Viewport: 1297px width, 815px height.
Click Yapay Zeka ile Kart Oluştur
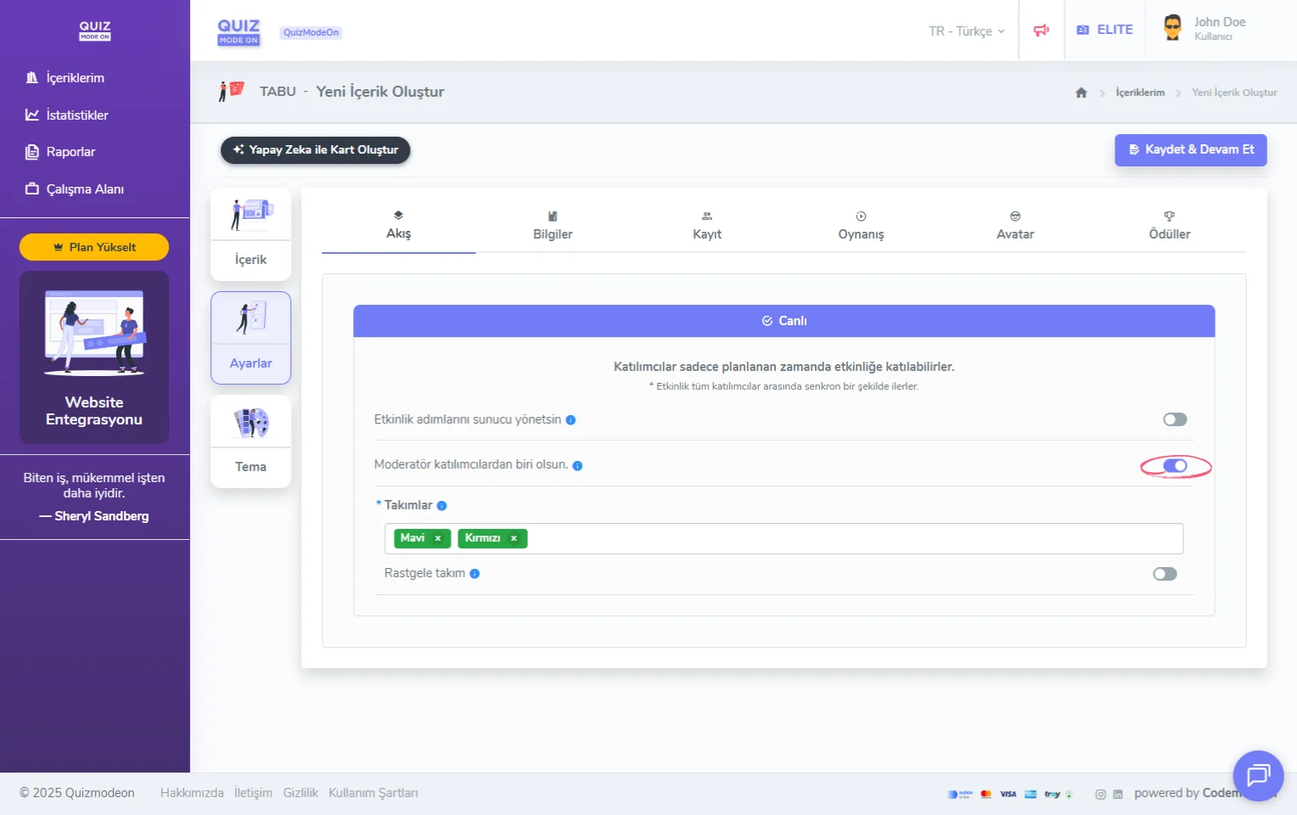click(x=315, y=150)
